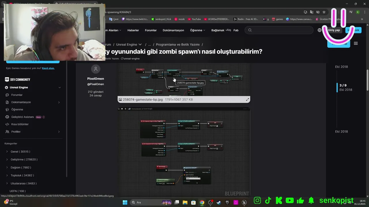Open the Rodin - Free AI 3D bookmark

(x=246, y=19)
